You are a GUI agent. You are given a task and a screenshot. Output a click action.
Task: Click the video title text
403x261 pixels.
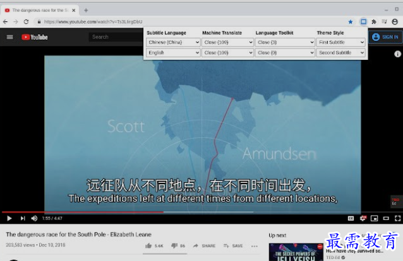tap(79, 235)
